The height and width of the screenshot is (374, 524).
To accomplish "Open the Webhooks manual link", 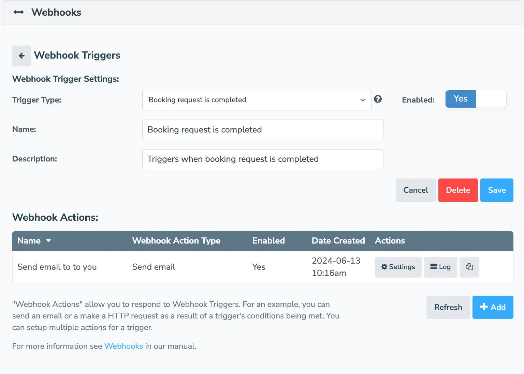I will click(123, 346).
